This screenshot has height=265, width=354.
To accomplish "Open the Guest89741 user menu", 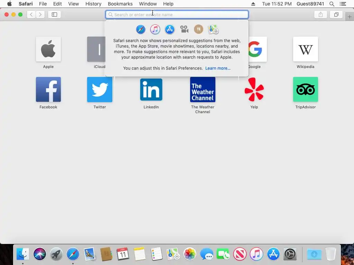I will (x=310, y=4).
